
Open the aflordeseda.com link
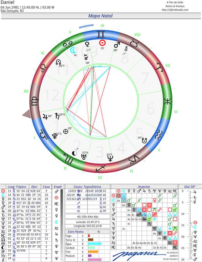[x=175, y=10]
